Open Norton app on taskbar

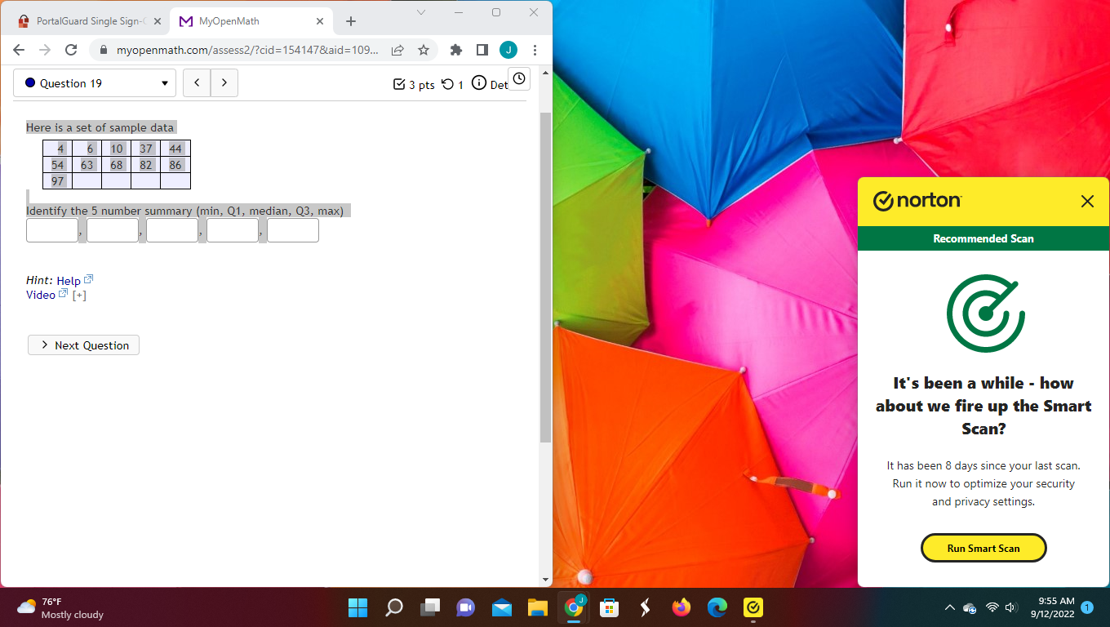click(x=753, y=607)
